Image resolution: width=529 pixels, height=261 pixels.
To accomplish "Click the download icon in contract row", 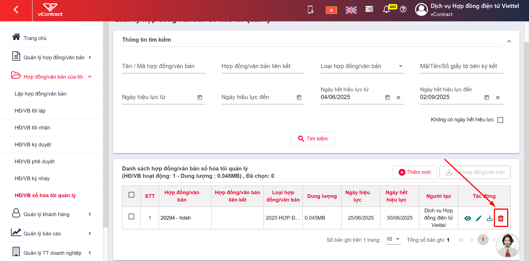I will pos(490,218).
